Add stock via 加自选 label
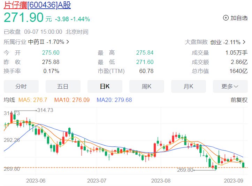Image resolution: width=252 pixels, height=186 pixels. 239,18
